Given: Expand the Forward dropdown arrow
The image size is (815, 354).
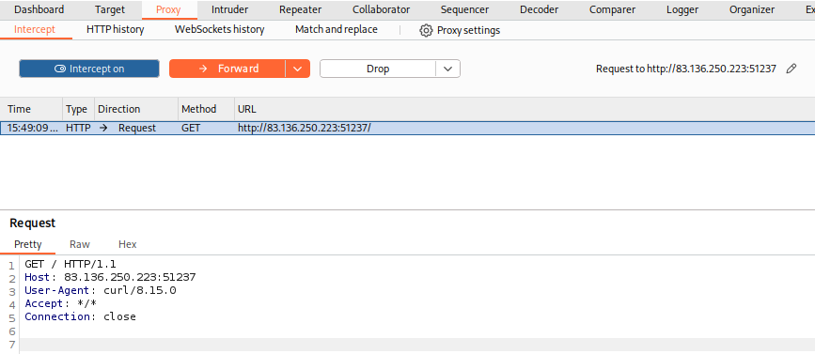Looking at the screenshot, I should (297, 69).
